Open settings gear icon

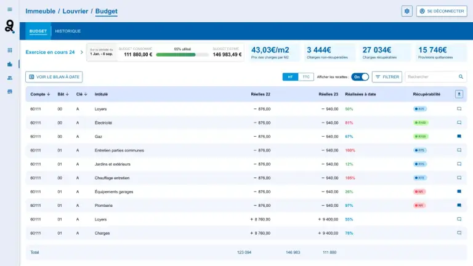406,11
